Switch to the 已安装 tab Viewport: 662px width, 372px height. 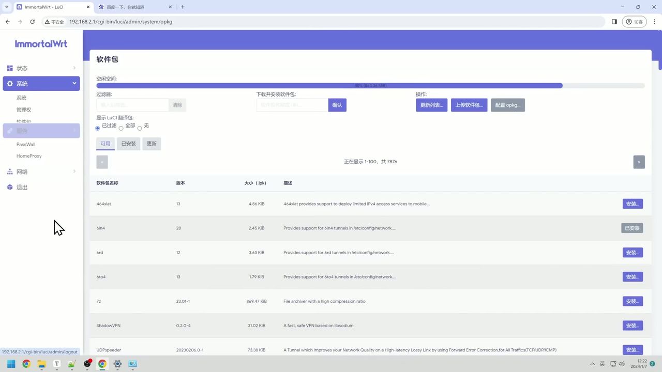[128, 144]
